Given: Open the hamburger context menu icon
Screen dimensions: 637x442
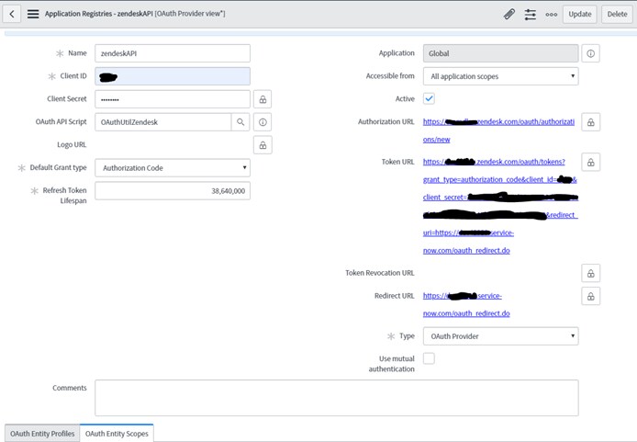Looking at the screenshot, I should (x=33, y=14).
